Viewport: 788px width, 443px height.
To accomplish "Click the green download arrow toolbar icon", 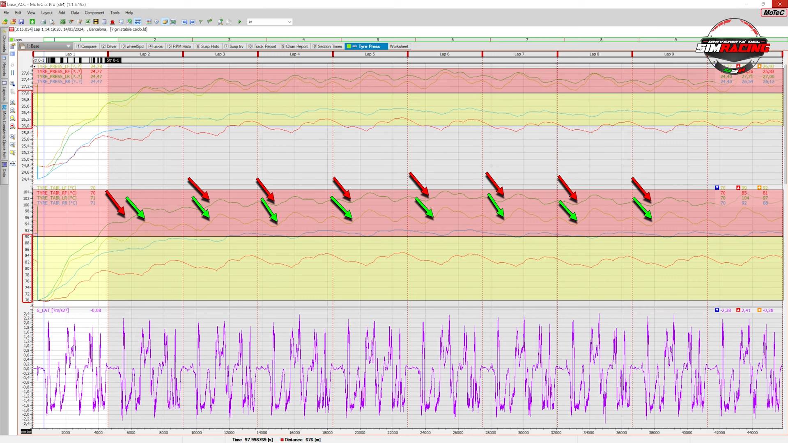I will pos(32,22).
